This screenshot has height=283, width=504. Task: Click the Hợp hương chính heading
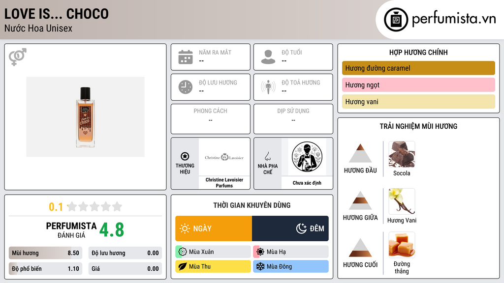(x=418, y=52)
